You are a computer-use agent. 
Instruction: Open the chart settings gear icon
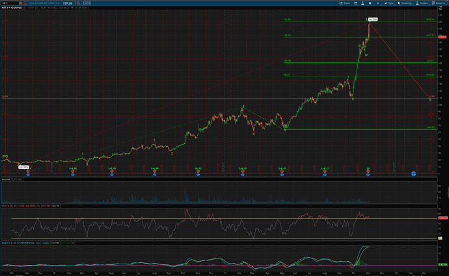click(374, 3)
